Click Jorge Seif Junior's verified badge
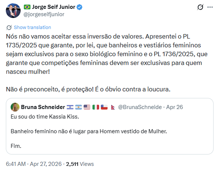 pyautogui.click(x=79, y=8)
